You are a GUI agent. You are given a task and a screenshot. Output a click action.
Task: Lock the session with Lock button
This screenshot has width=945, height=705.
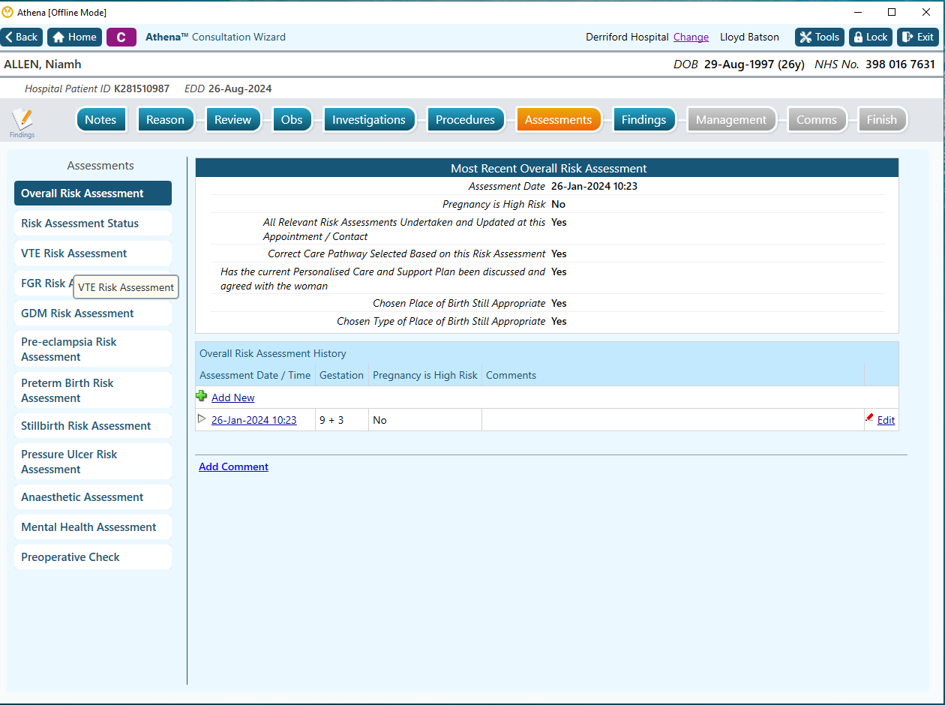tap(871, 37)
